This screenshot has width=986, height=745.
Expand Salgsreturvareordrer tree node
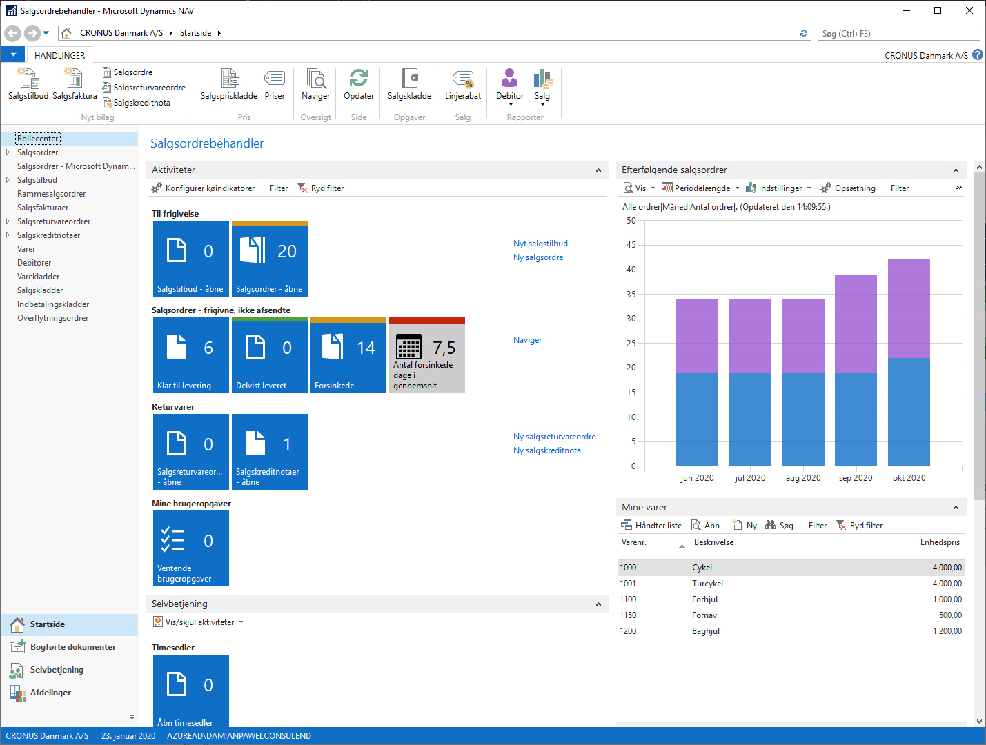point(8,221)
